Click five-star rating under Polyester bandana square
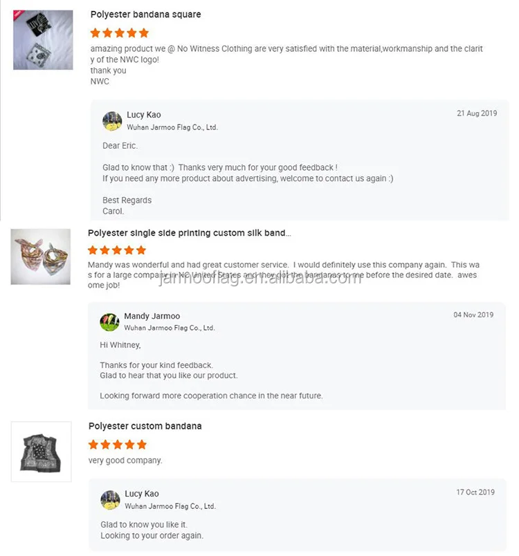This screenshot has width=519, height=556. pyautogui.click(x=119, y=33)
